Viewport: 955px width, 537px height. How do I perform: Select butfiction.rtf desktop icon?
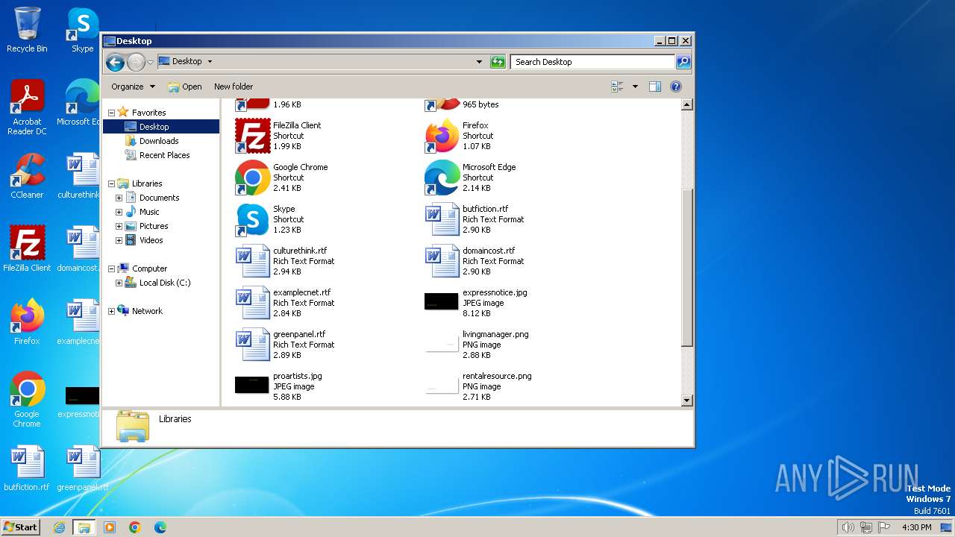coord(27,468)
